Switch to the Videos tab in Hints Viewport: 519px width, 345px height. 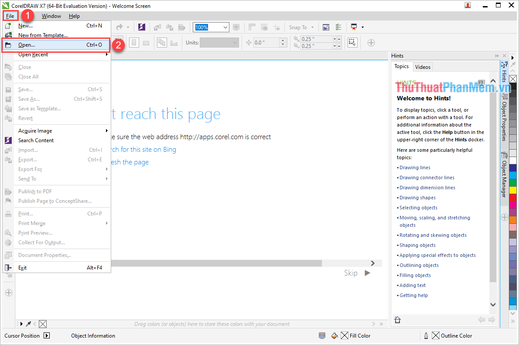(x=423, y=67)
